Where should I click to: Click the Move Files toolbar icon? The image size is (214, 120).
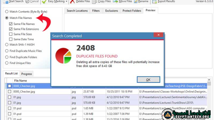(x=115, y=2)
